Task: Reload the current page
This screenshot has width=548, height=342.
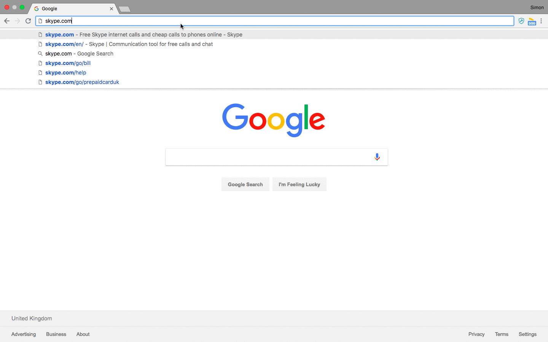Action: [x=28, y=21]
